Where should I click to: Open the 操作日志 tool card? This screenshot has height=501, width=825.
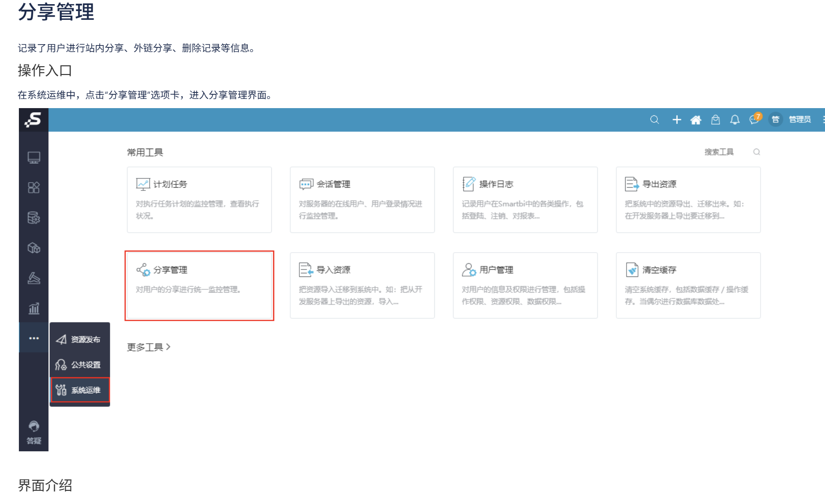(525, 200)
